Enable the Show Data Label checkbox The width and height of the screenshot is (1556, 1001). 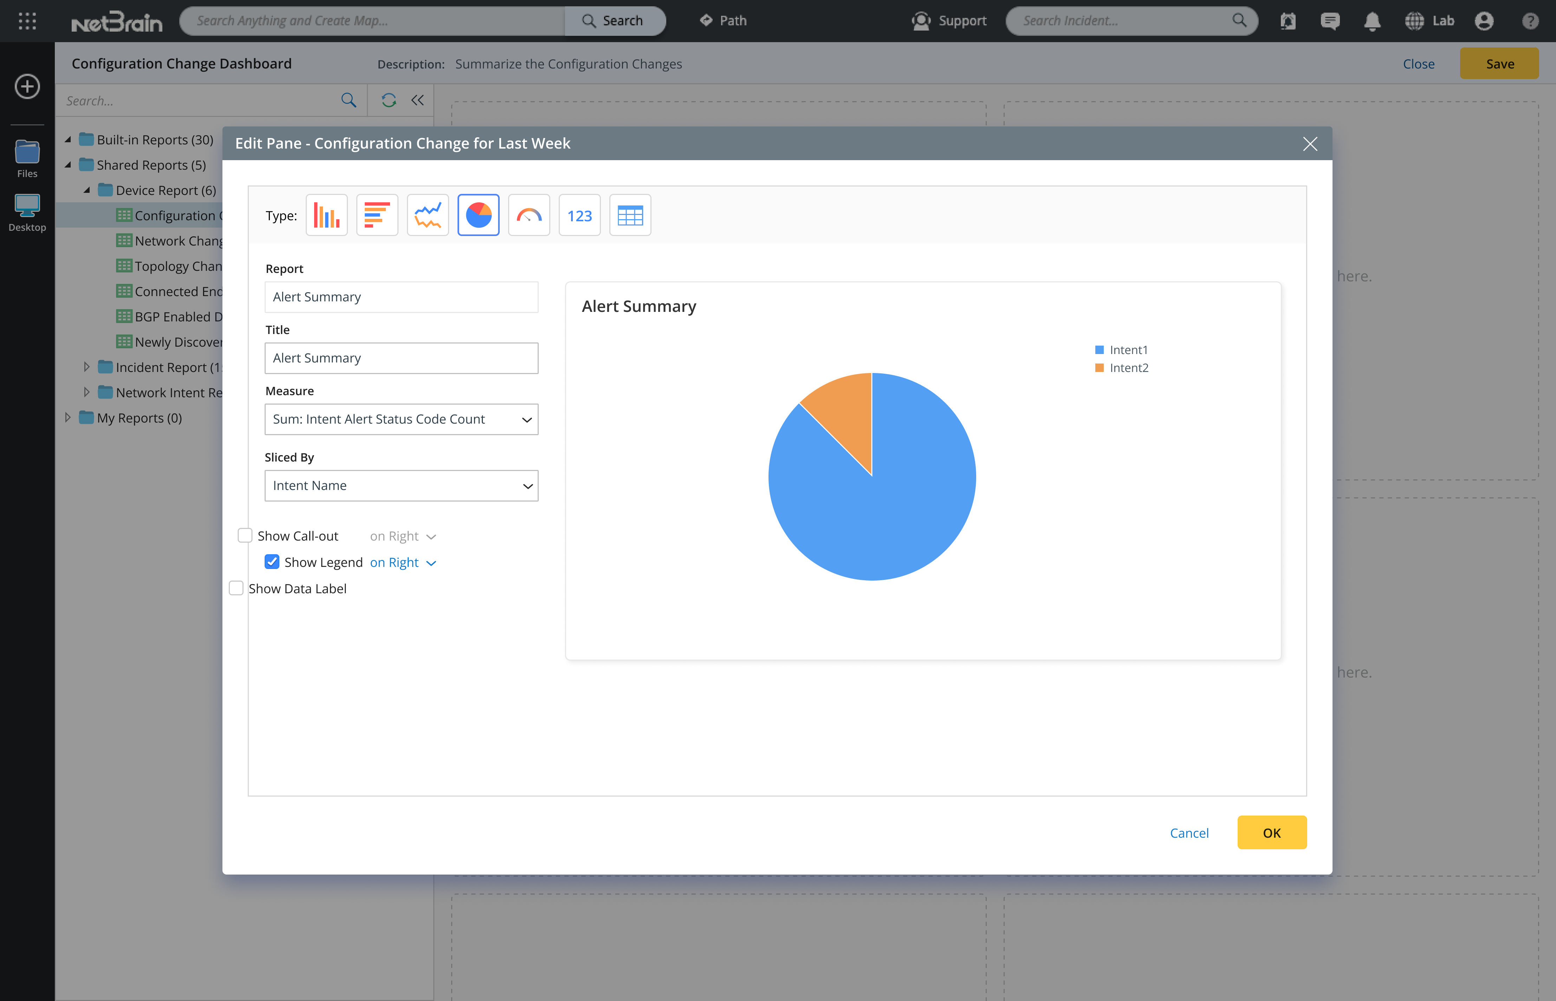tap(237, 588)
